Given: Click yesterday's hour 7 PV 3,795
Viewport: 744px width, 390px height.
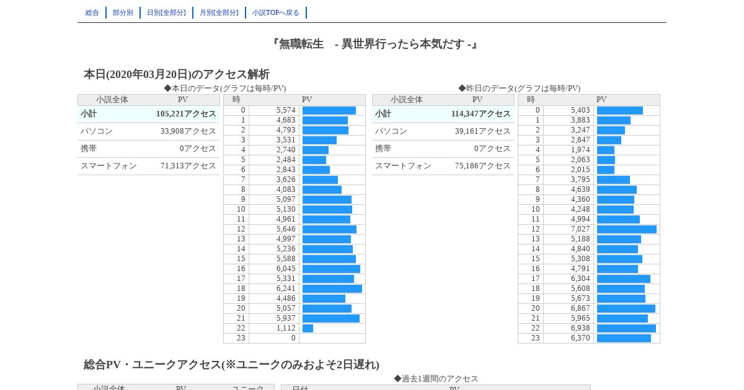Looking at the screenshot, I should click(580, 180).
